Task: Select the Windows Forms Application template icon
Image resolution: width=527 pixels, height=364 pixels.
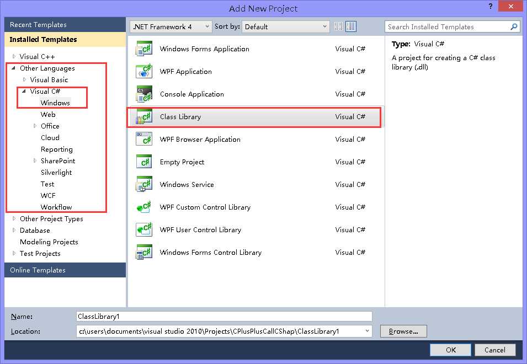Action: coord(144,49)
